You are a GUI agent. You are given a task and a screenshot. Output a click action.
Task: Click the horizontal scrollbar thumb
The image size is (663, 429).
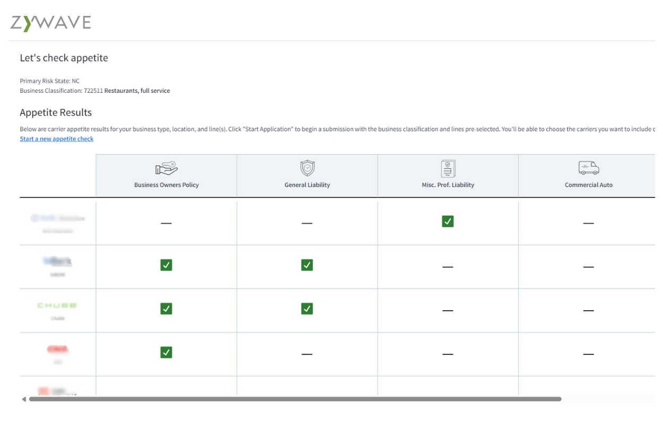pyautogui.click(x=295, y=399)
